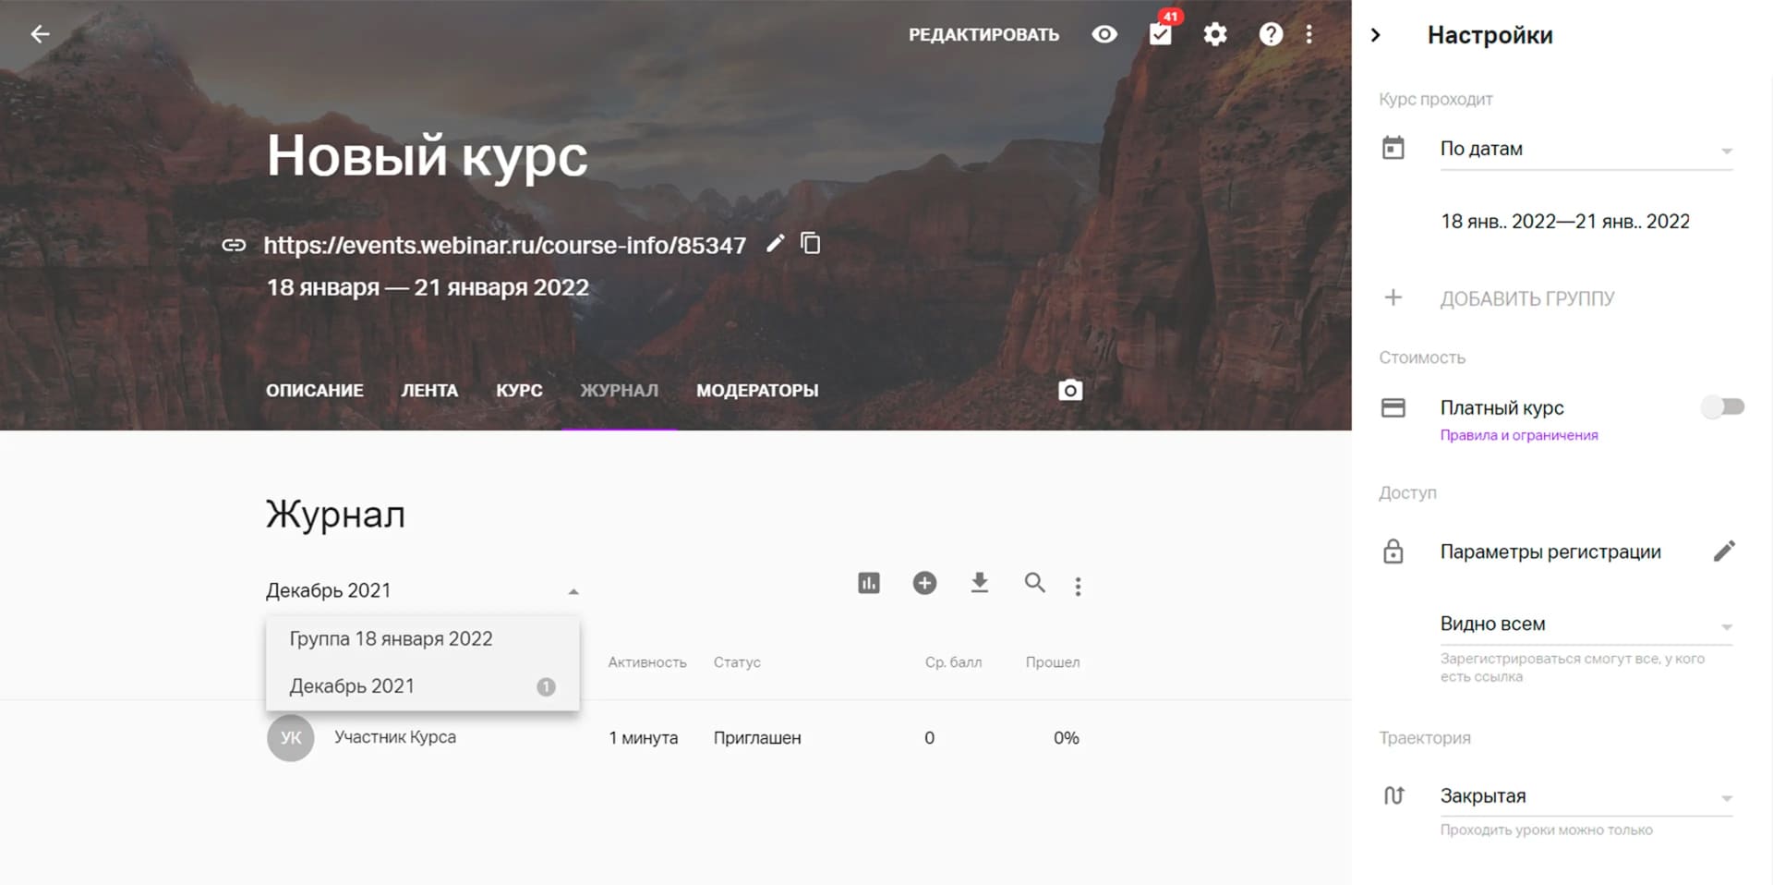Search participants in the journal
Image resolution: width=1773 pixels, height=885 pixels.
1035,583
